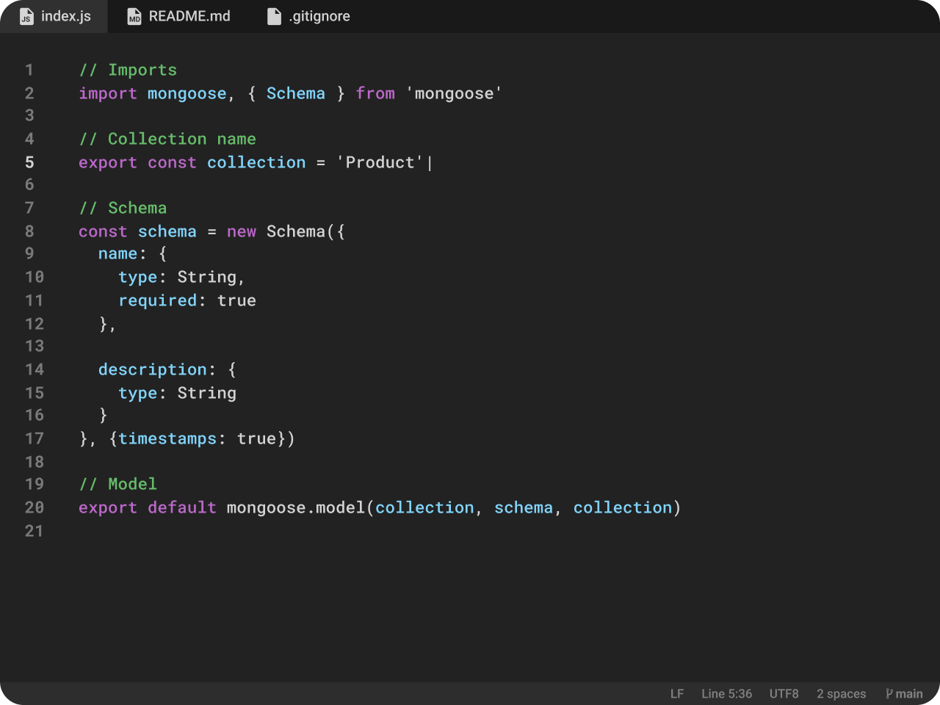Select the index.js tab
This screenshot has height=705, width=940.
coord(65,16)
